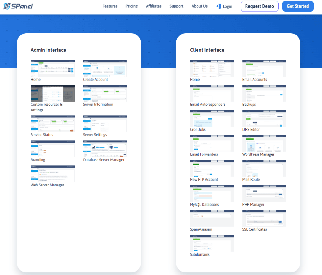Viewport: 322px width, 275px height.
Task: Click the Login door icon
Action: (219, 6)
